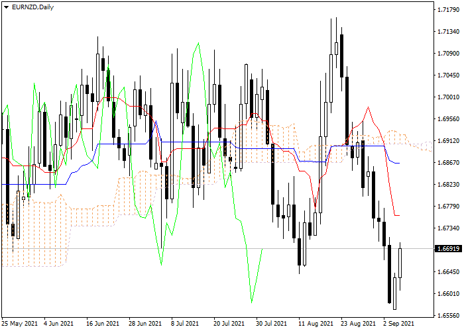Click the 25 May 2021 date label
This screenshot has width=464, height=331.
(19, 324)
